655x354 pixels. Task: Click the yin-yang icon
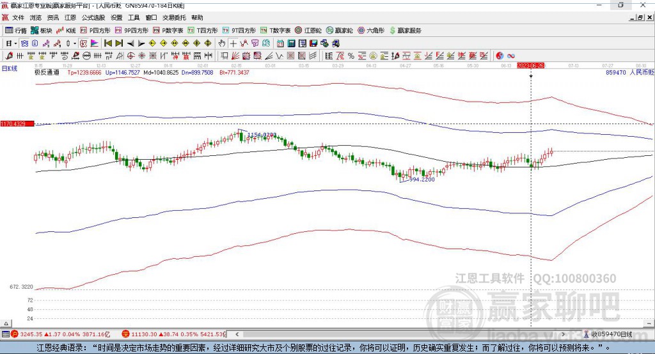coord(500,56)
